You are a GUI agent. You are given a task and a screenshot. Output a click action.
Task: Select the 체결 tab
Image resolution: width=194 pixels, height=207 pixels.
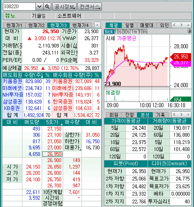114,25
